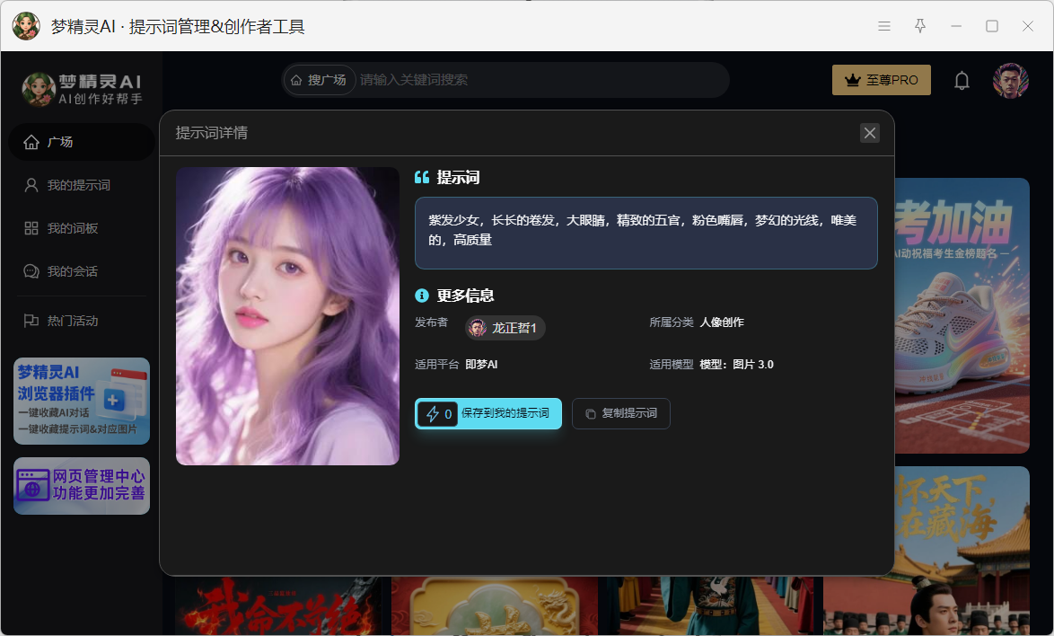Save prompt with 保存到我的提示词 button

tap(488, 413)
